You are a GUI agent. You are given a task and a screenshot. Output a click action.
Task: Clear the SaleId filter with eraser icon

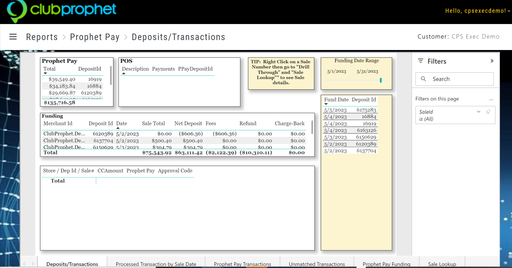point(488,112)
